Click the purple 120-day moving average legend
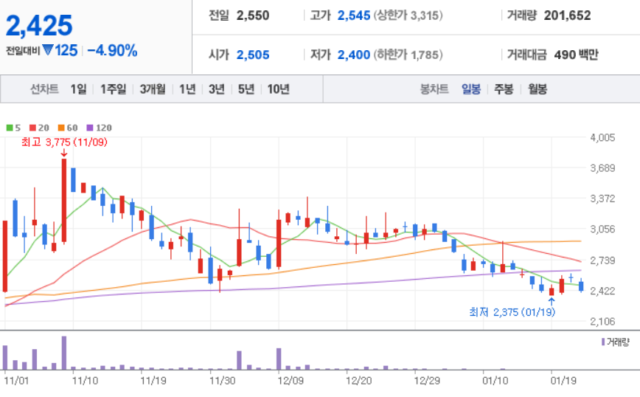Screen dimensions: 640x397 coord(100,128)
